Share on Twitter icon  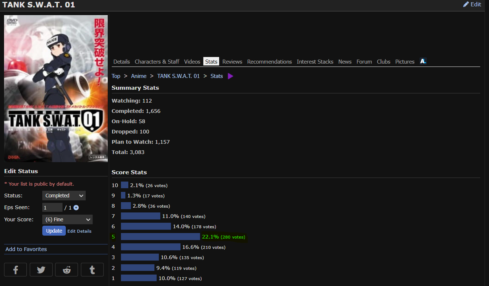(41, 270)
